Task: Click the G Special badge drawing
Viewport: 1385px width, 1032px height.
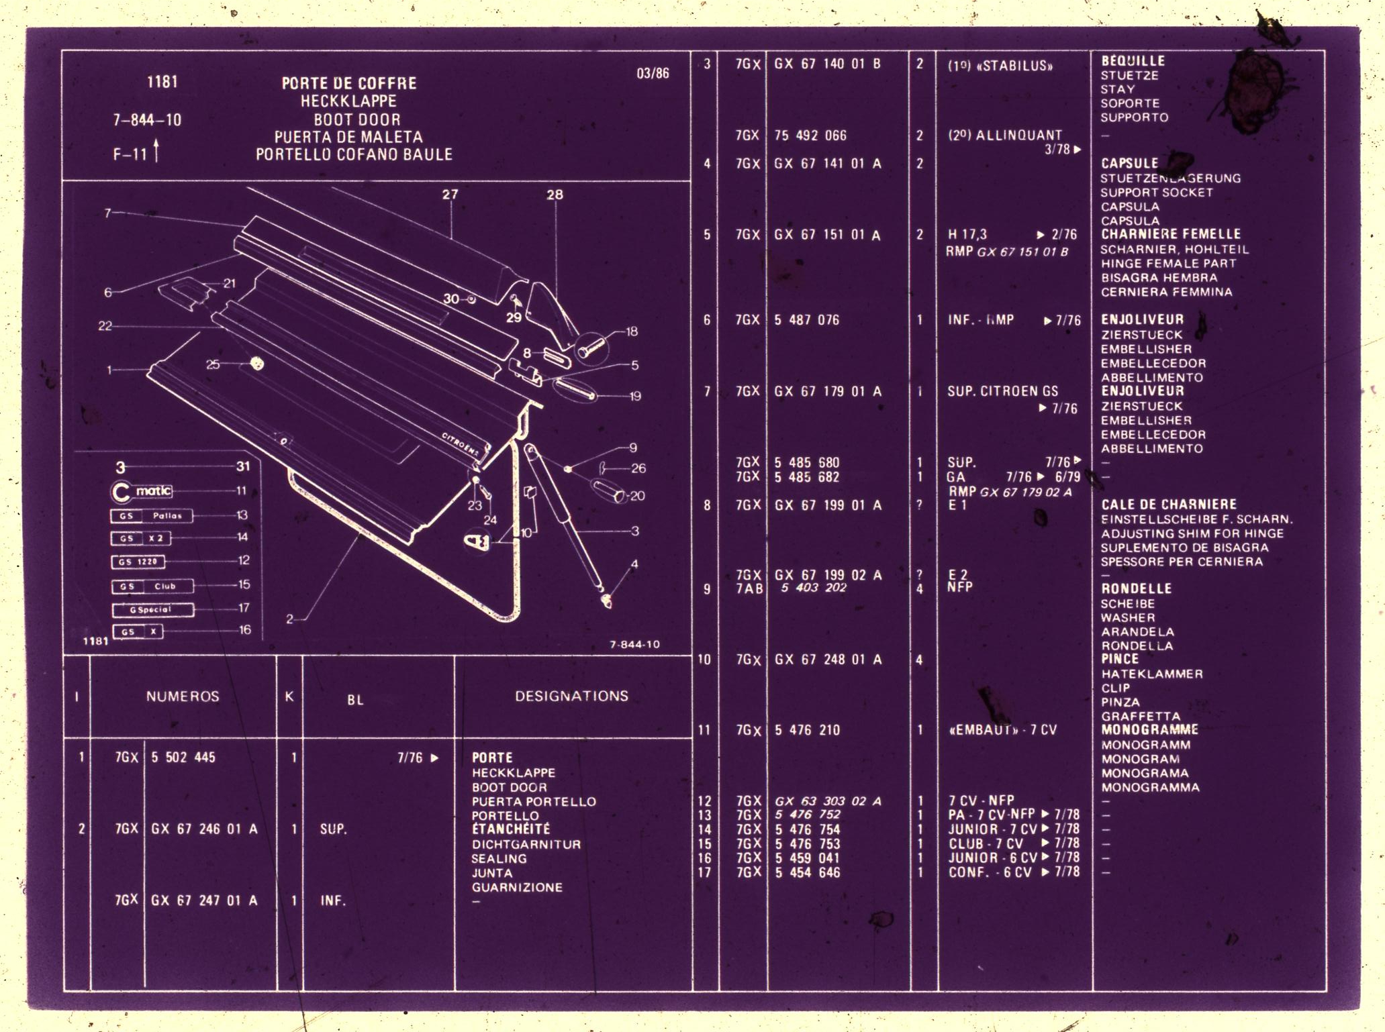Action: click(x=152, y=610)
